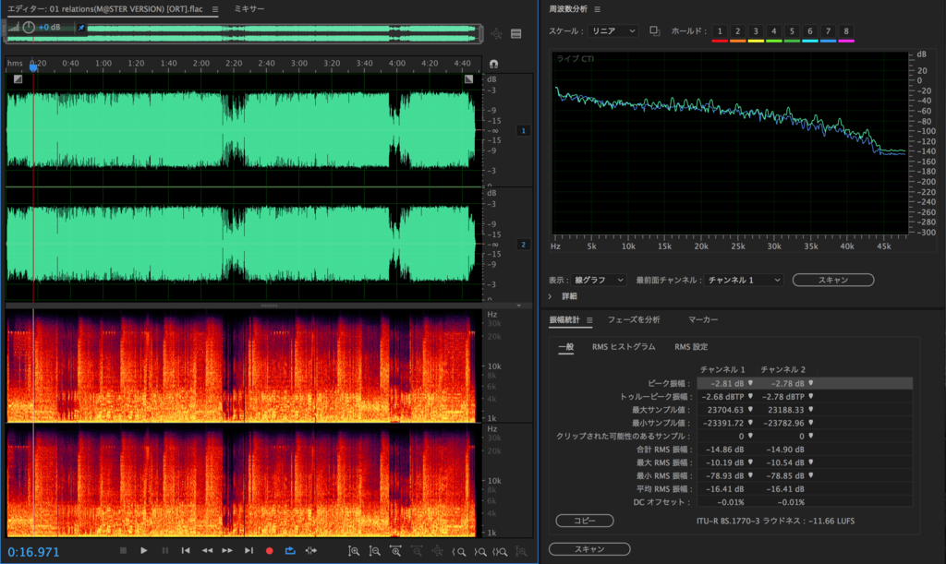
Task: Toggle timeline snapping magnet icon
Action: [493, 64]
